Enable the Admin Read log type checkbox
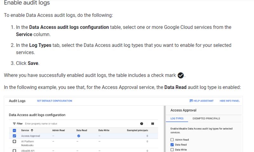The image size is (254, 152). (x=172, y=140)
